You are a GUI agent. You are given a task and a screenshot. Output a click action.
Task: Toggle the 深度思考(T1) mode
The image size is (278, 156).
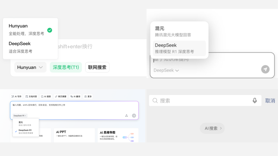point(66,67)
